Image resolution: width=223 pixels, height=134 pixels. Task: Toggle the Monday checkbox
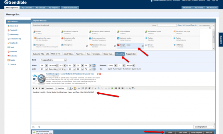111,69
